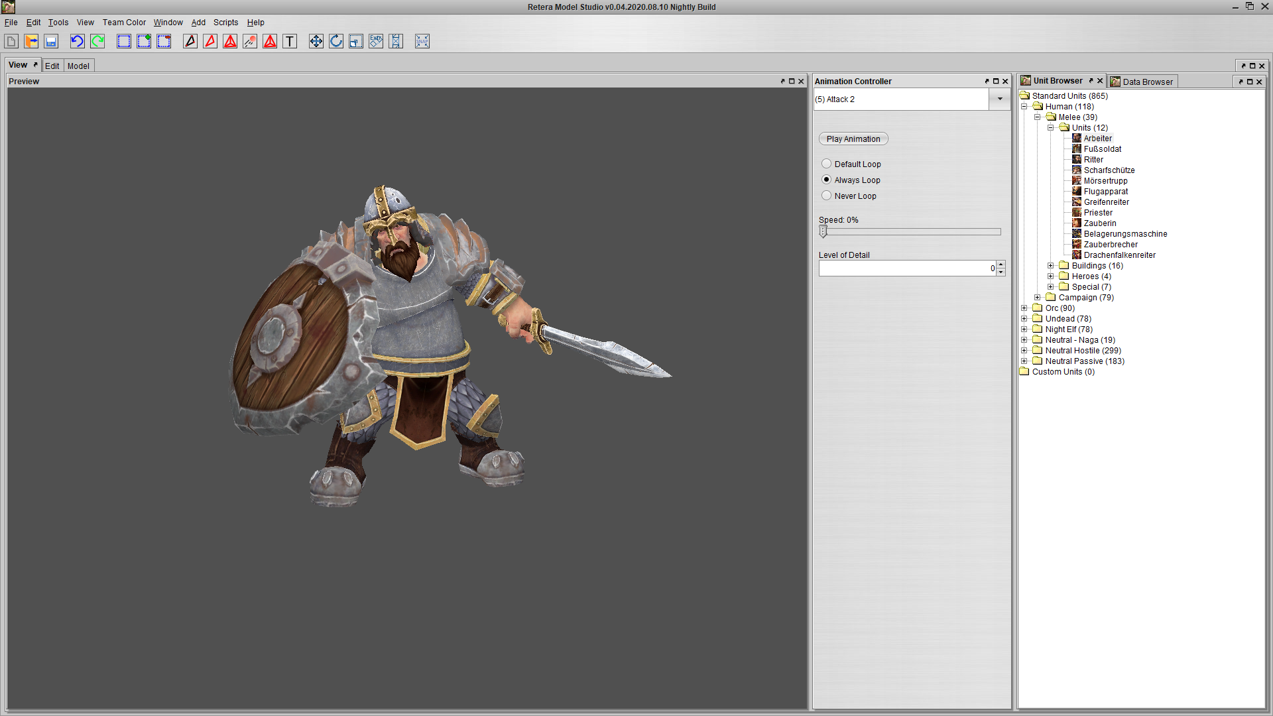Screen dimensions: 1273x716
Task: Click the Level of Detail field
Action: click(x=908, y=268)
